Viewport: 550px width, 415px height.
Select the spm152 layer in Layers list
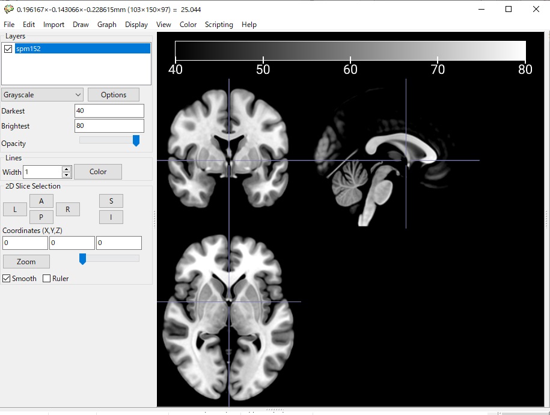coord(82,49)
